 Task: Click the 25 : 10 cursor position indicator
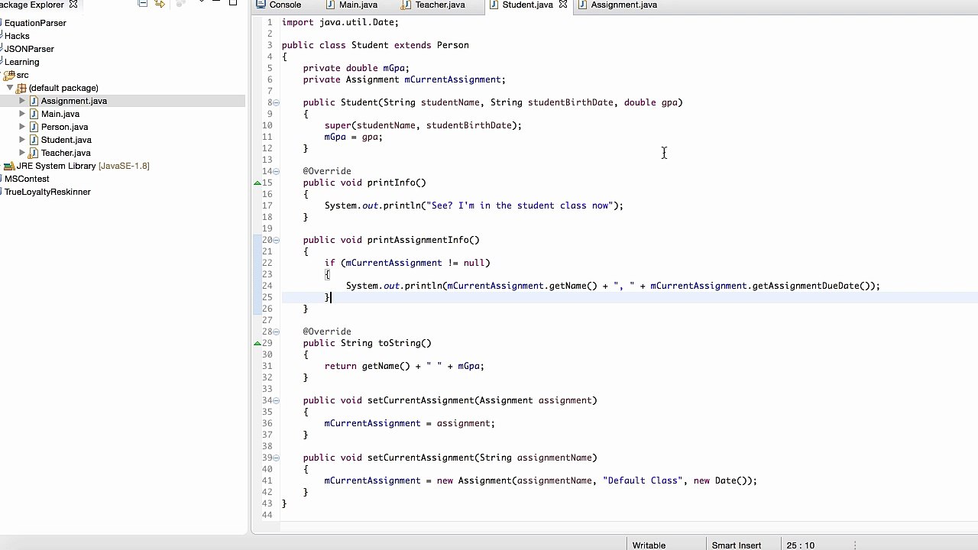801,545
